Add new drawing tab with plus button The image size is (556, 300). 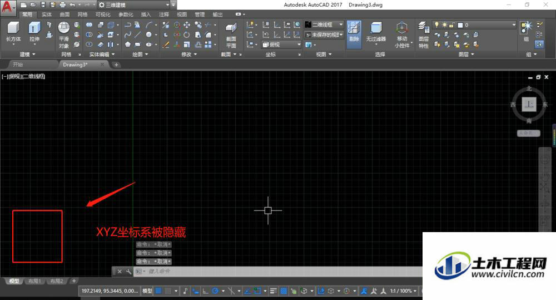click(x=116, y=65)
